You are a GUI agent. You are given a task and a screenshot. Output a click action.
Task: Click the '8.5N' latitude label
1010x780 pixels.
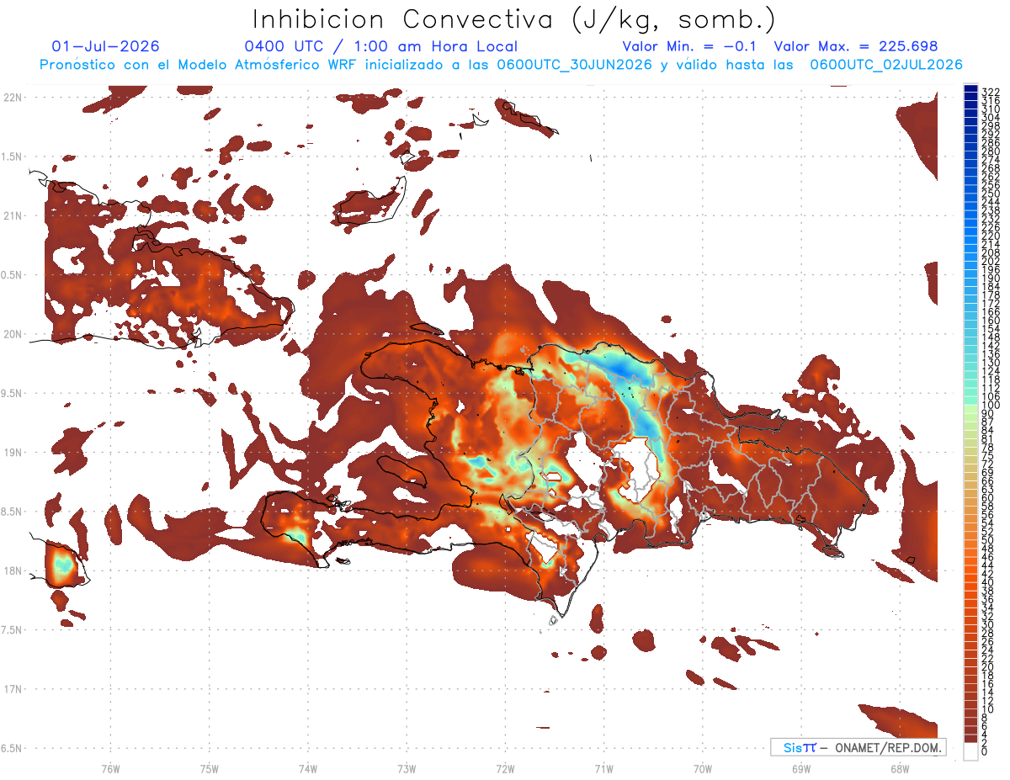[13, 512]
